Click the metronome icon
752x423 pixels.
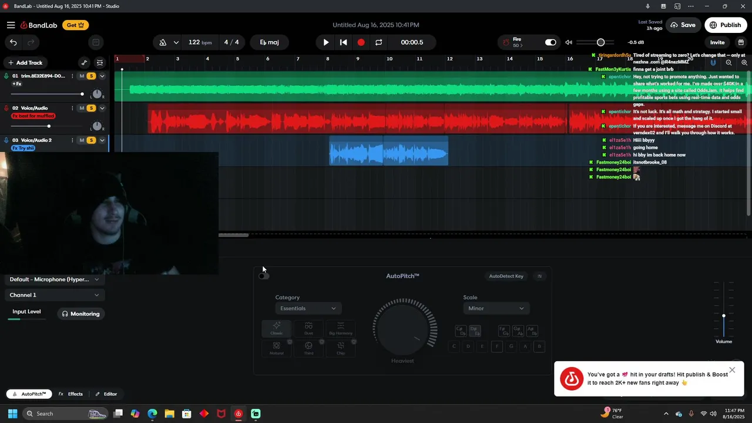[163, 42]
